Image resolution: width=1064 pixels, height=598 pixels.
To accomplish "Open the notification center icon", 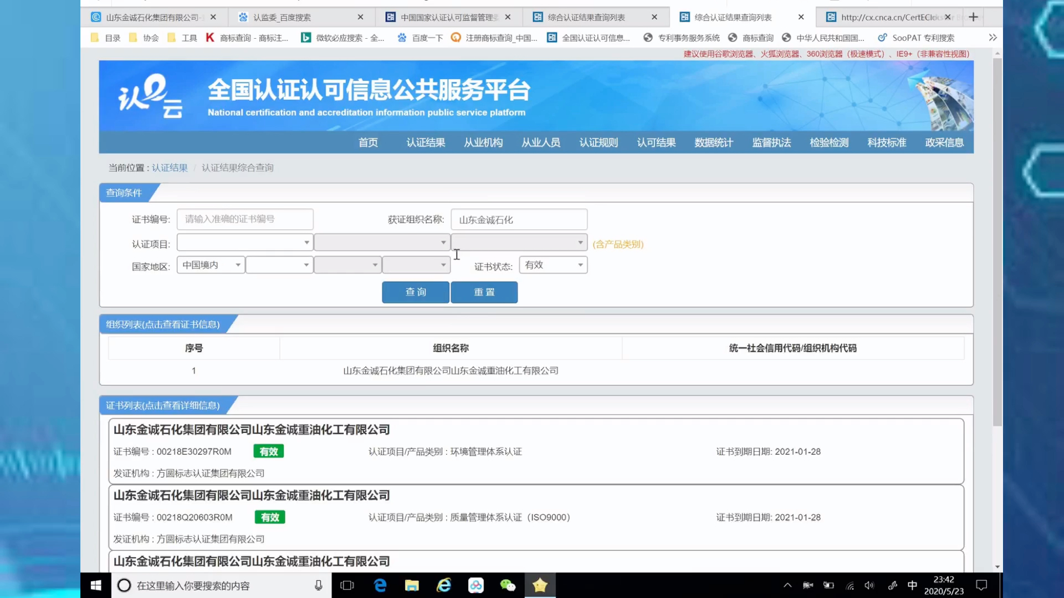I will click(981, 585).
